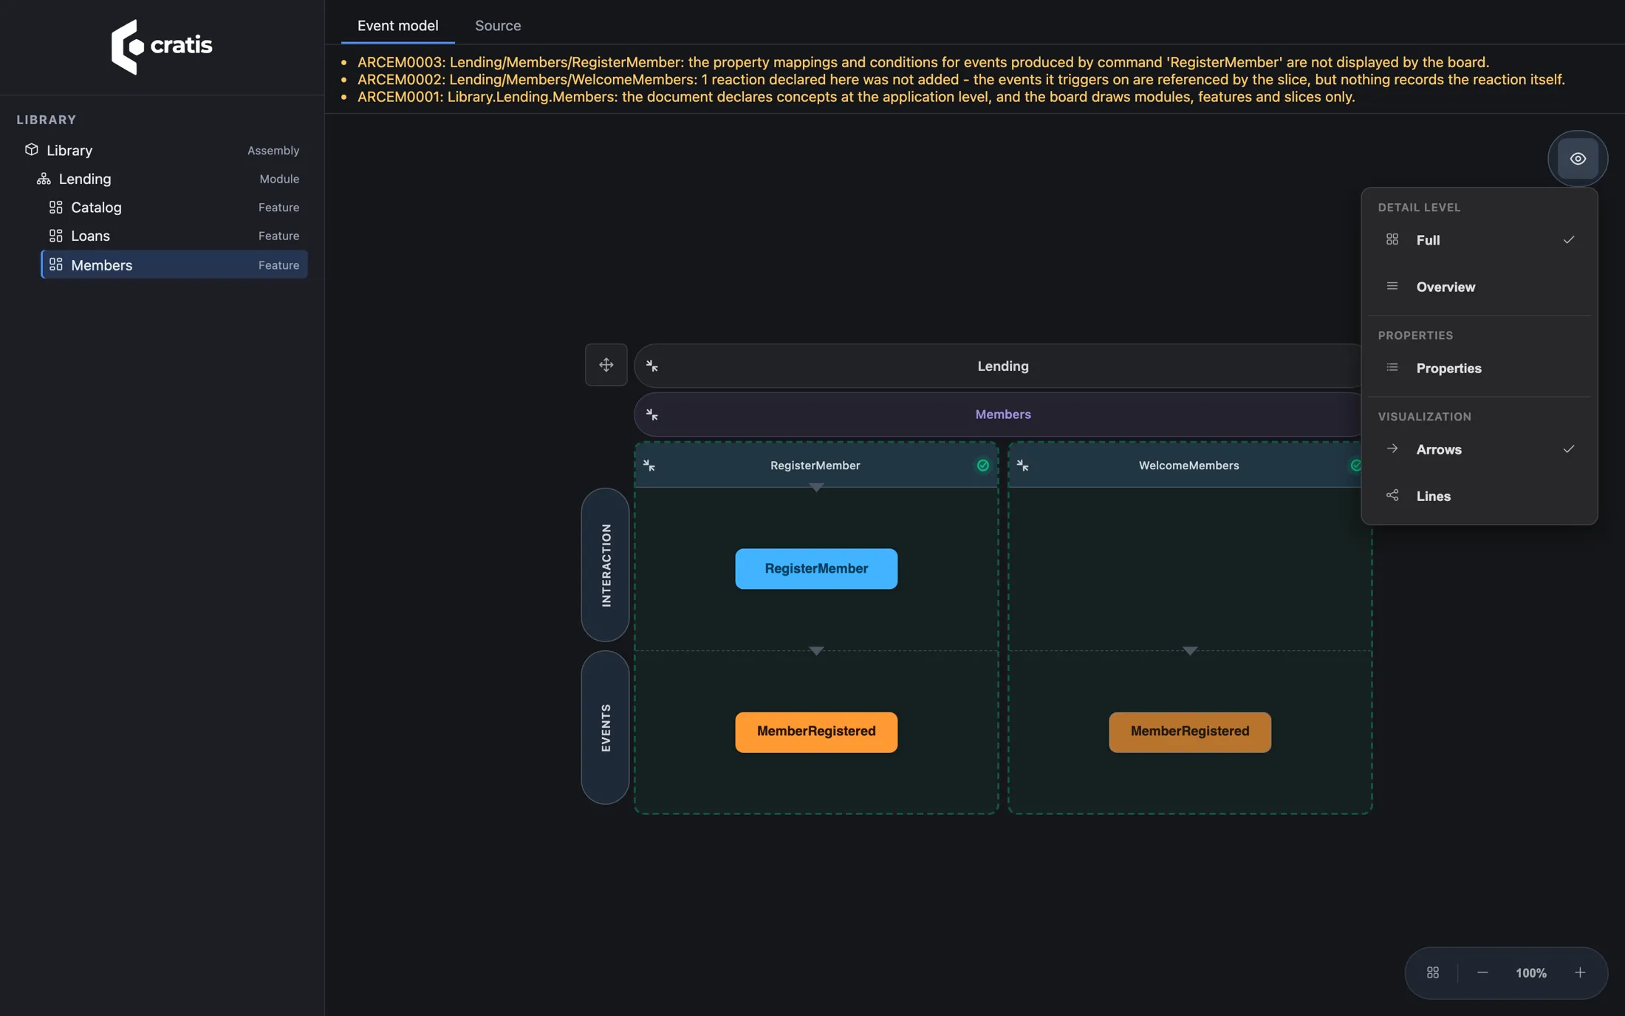Image resolution: width=1625 pixels, height=1016 pixels.
Task: Click the RegisterMember slice title
Action: click(815, 466)
